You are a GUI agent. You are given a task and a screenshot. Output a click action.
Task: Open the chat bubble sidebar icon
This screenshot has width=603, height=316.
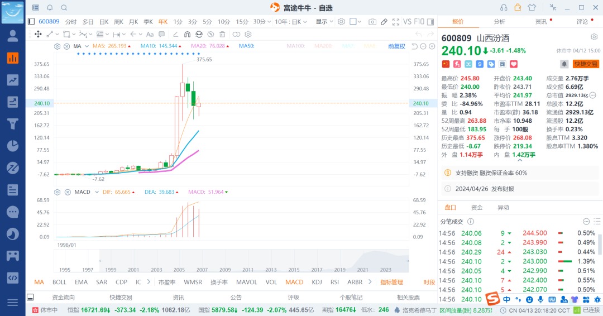coord(12,212)
